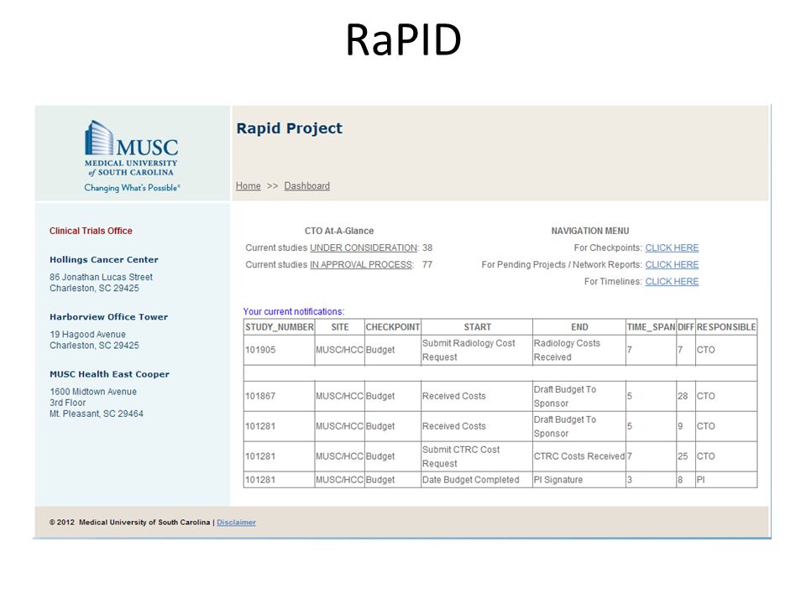Click CLICK HERE for Checkpoints

[x=672, y=247]
